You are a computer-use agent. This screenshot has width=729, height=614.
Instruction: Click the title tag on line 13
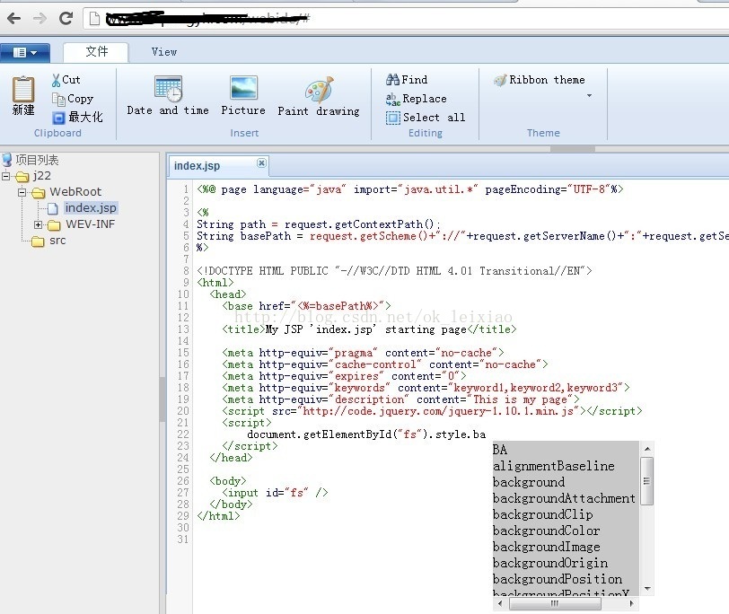[369, 330]
